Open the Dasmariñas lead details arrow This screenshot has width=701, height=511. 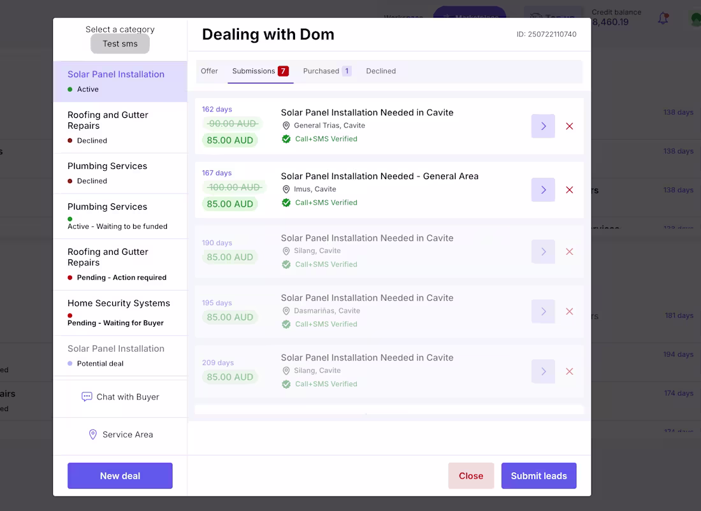point(543,311)
